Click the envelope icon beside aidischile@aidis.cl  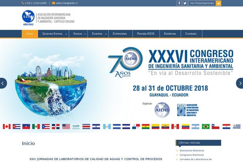click(x=53, y=3)
